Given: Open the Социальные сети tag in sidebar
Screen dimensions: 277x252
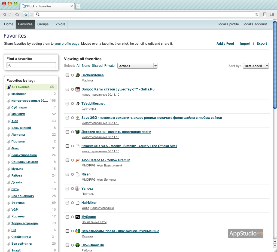Looking at the screenshot, I should 25,162.
